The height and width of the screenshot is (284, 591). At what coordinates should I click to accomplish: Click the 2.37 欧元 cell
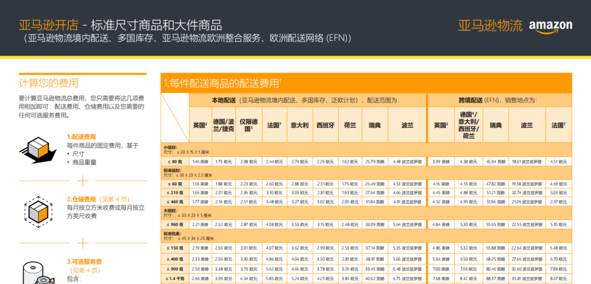tap(559, 202)
